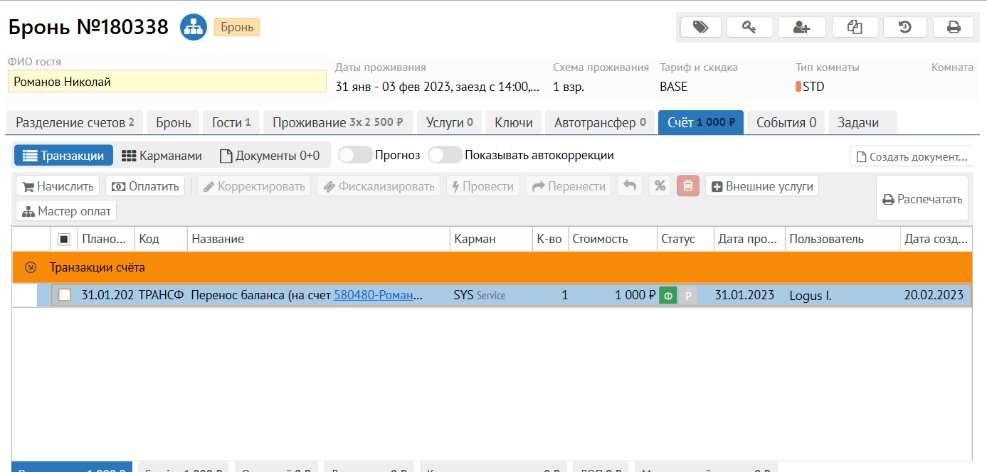Sort by the Название column header
Screen dimensions: 987x472
click(319, 239)
